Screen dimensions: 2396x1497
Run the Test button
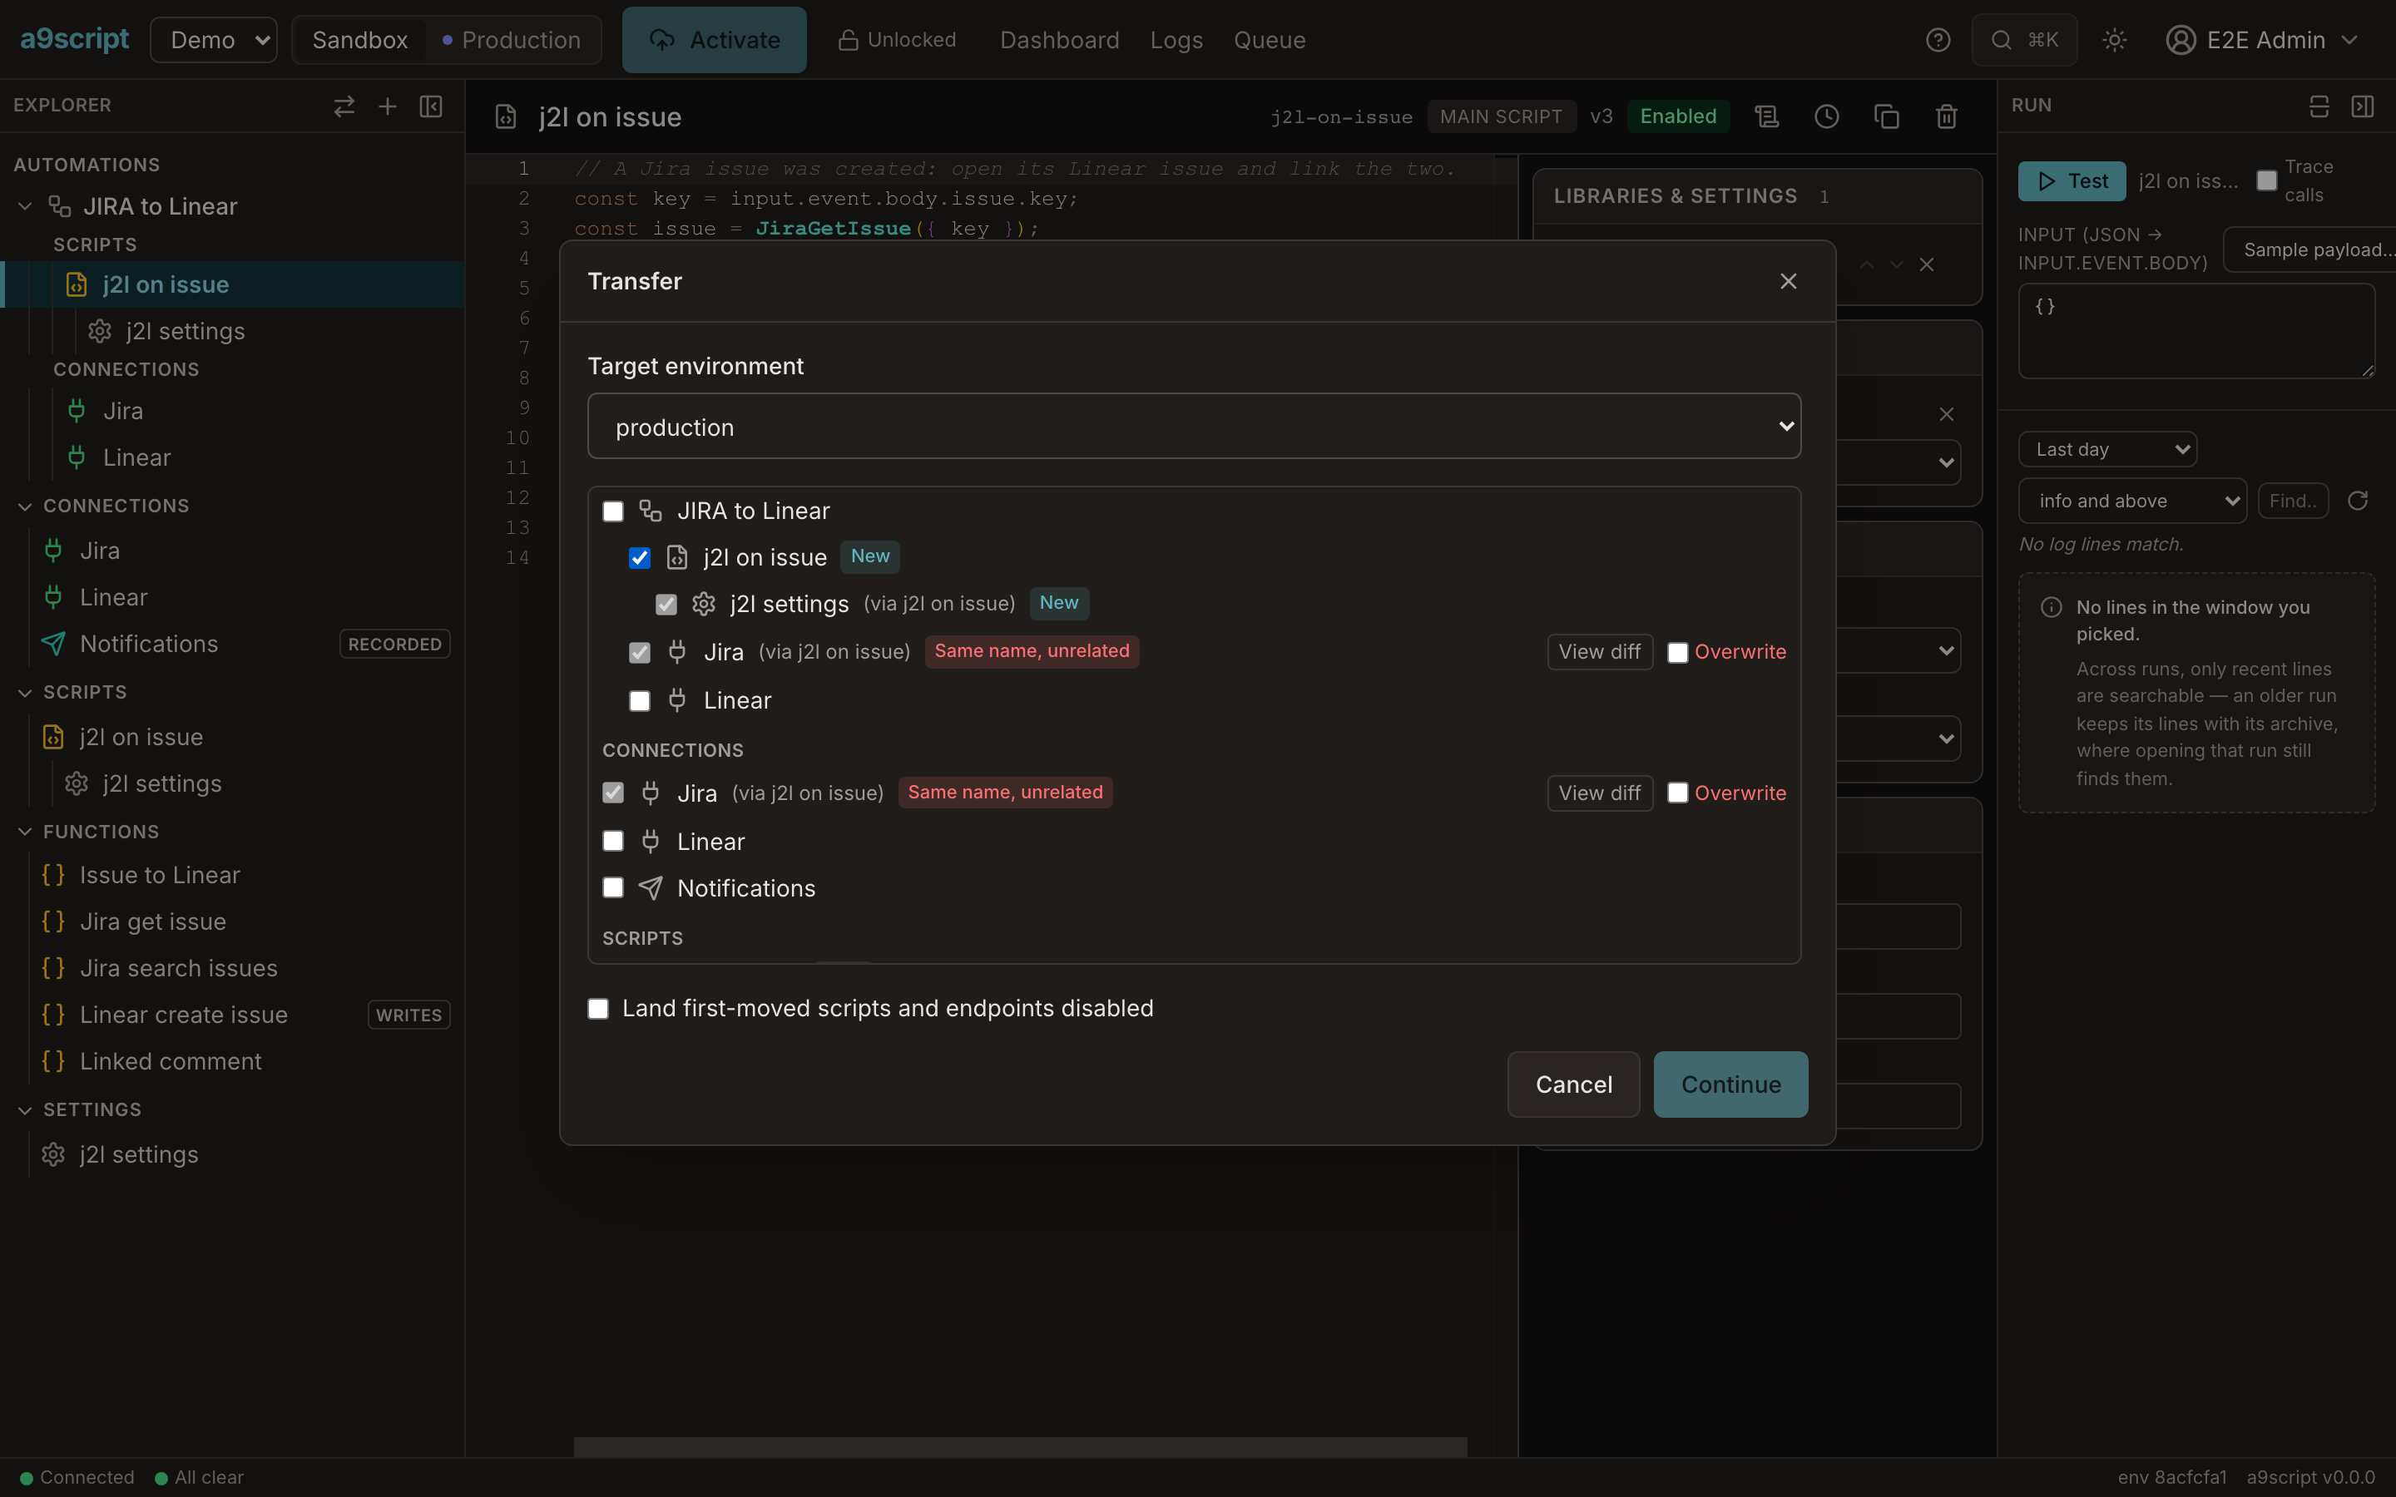(2072, 181)
